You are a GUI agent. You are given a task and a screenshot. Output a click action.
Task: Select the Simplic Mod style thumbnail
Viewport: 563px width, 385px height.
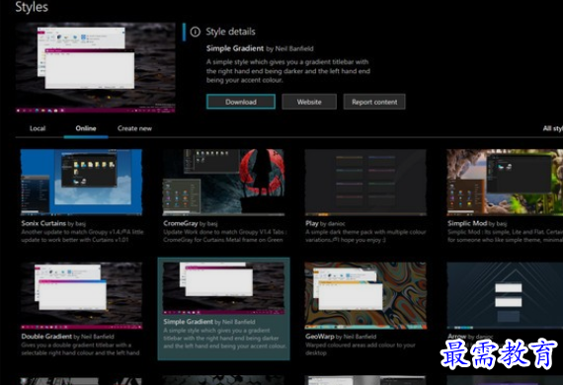(505, 183)
